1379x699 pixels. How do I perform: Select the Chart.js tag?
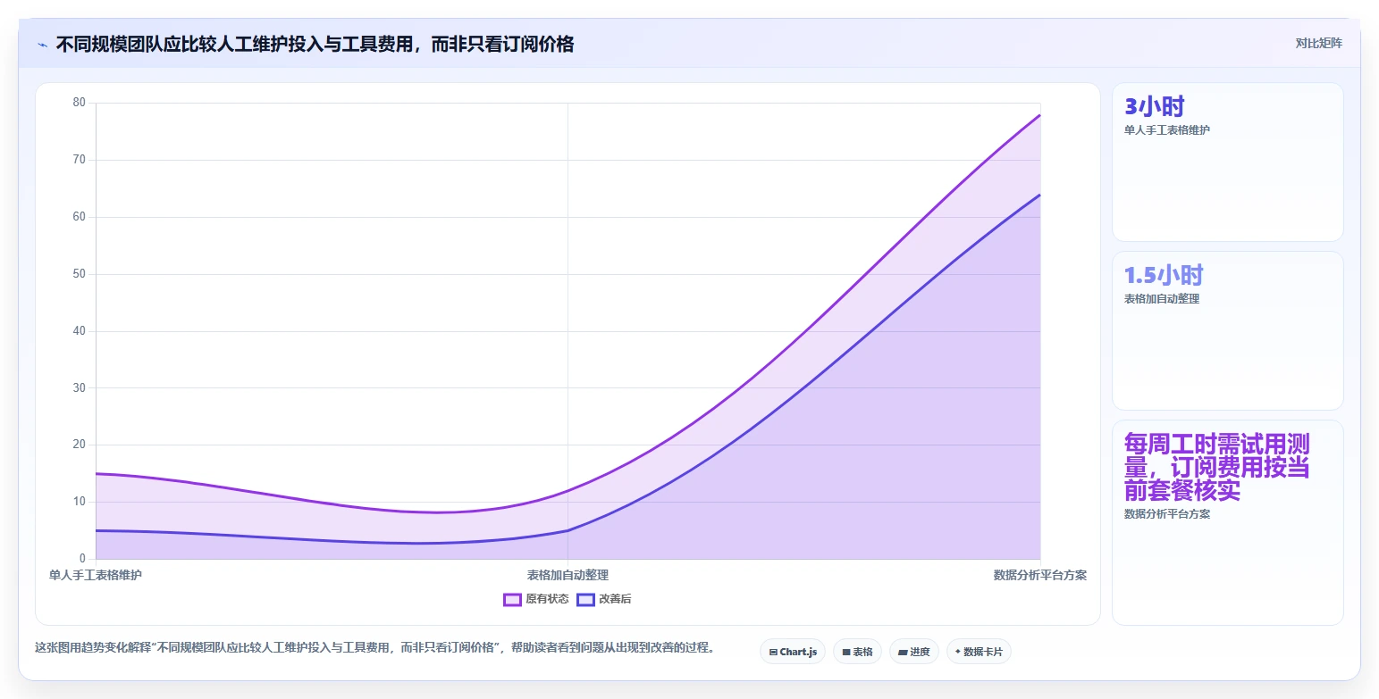[793, 652]
